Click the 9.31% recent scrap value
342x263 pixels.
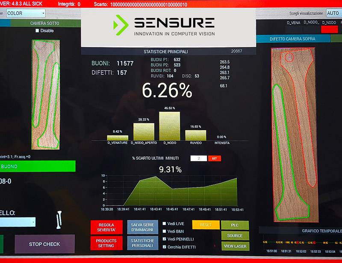point(170,169)
